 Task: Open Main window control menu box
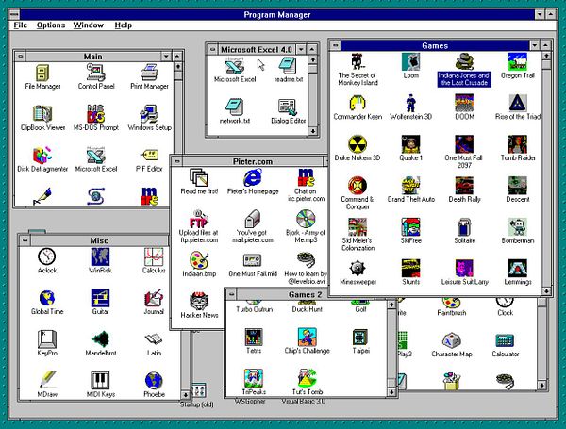pos(21,57)
